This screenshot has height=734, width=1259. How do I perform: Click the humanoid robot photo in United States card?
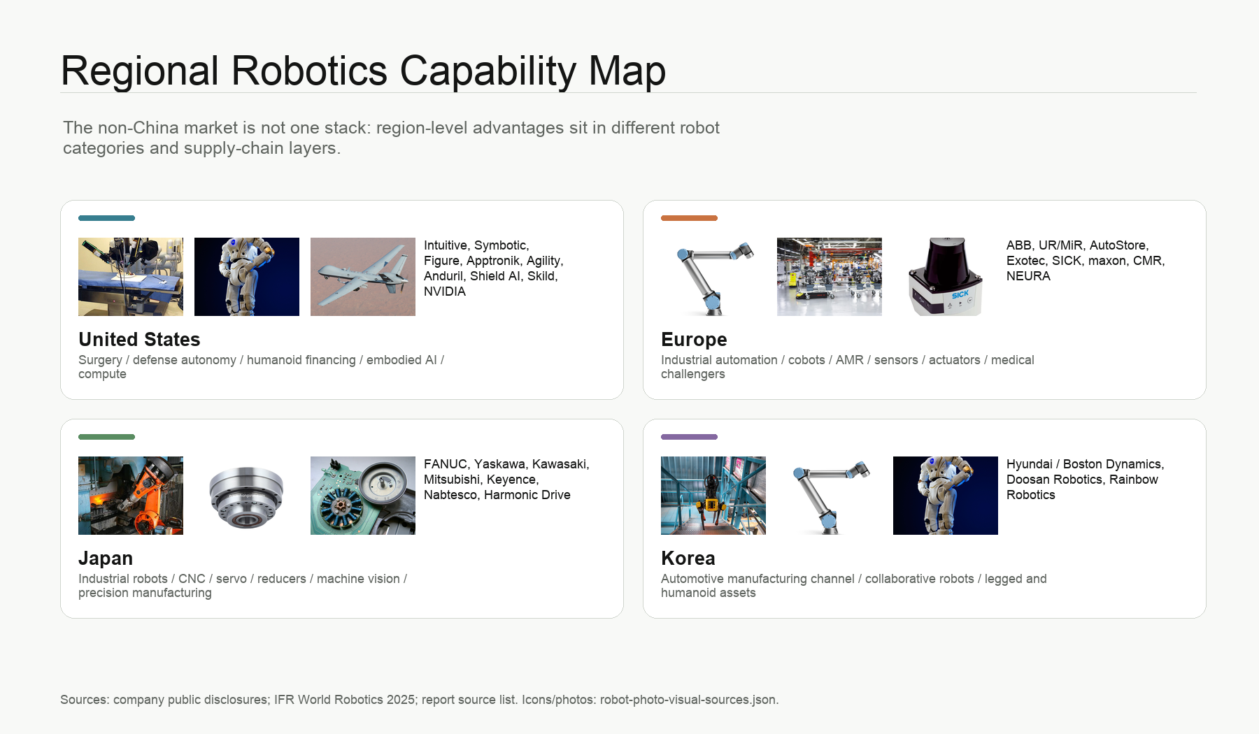coord(247,277)
